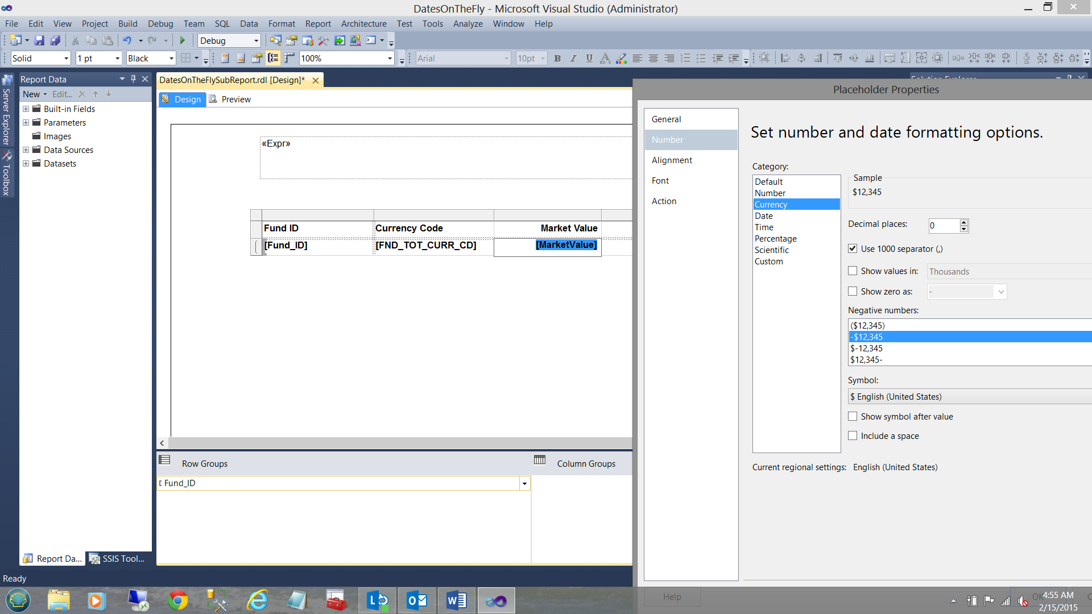Click the green Start debugging arrow

click(x=183, y=40)
